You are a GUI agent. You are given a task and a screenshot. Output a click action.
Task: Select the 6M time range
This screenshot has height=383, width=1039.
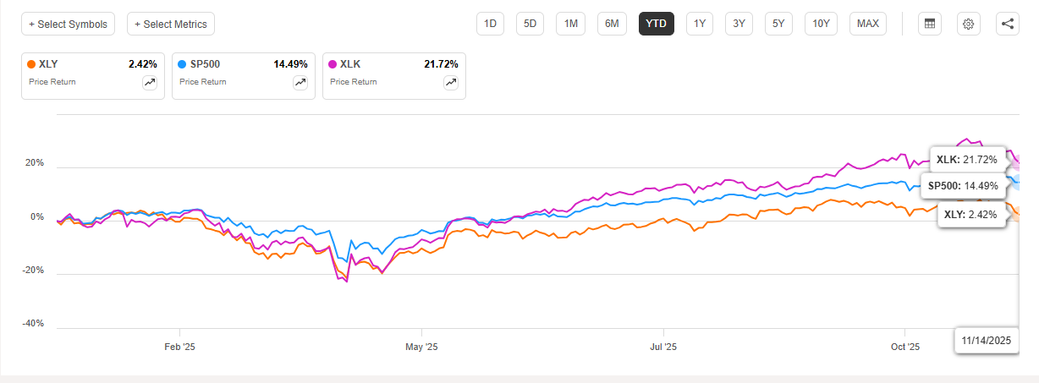click(612, 24)
